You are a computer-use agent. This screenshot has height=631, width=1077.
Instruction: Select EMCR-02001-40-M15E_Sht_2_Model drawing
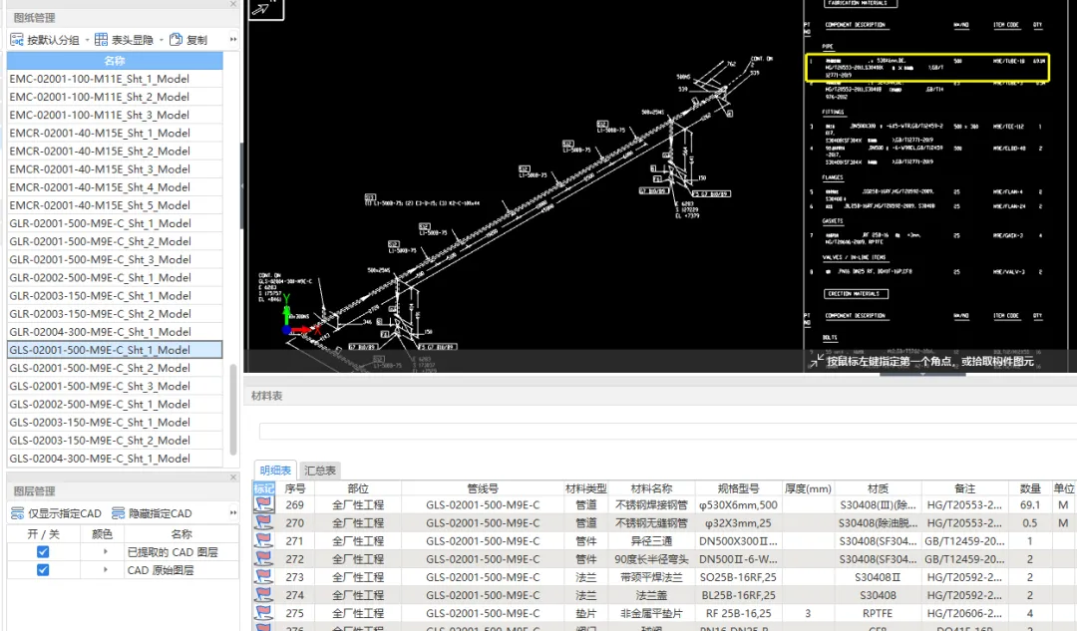(x=115, y=152)
